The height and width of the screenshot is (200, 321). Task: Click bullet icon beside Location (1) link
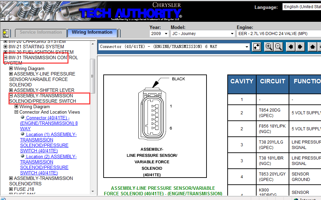tap(23, 134)
